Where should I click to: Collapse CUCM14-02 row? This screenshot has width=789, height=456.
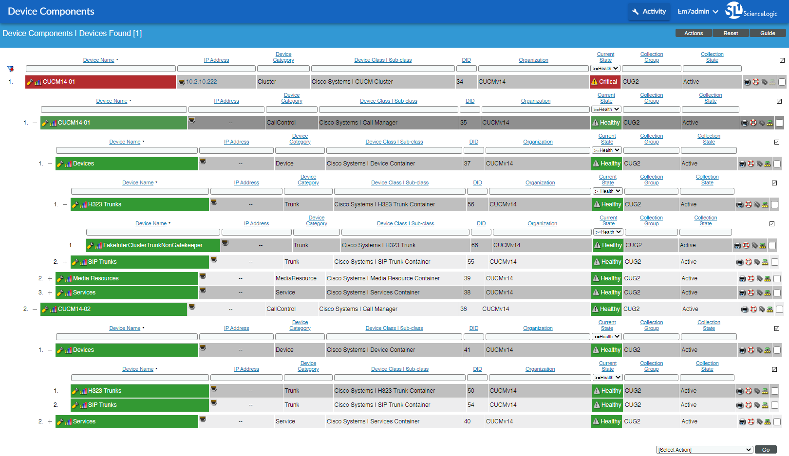click(35, 309)
